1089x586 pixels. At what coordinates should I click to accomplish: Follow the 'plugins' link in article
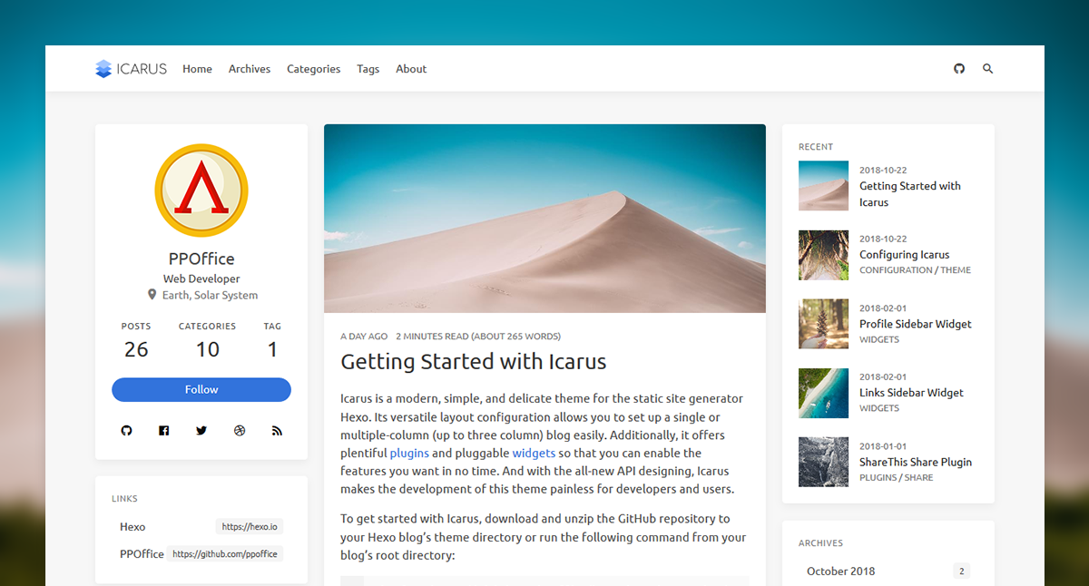point(409,453)
